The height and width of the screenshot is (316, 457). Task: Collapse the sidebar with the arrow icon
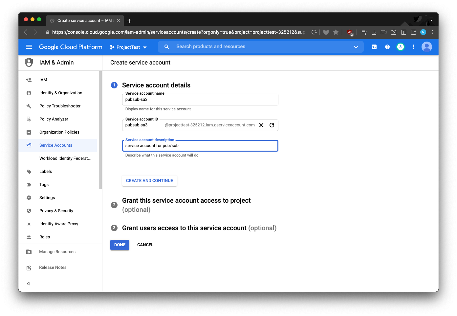tap(29, 284)
